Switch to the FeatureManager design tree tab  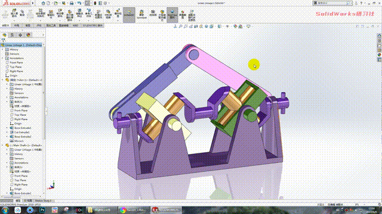point(4,35)
